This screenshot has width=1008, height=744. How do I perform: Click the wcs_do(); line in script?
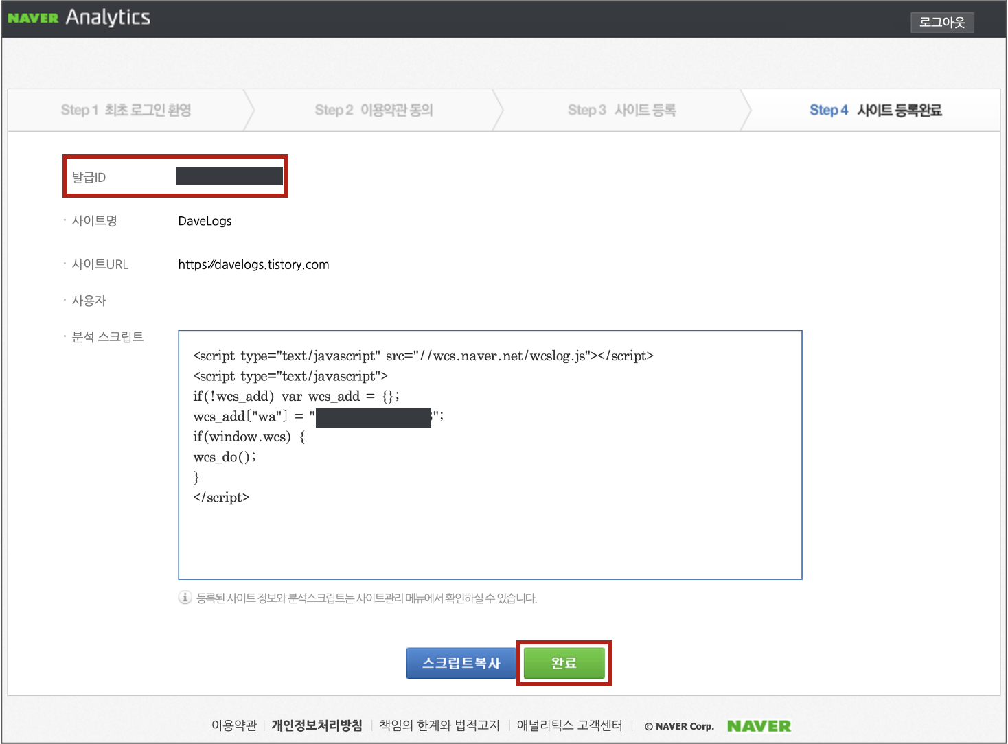pos(225,457)
